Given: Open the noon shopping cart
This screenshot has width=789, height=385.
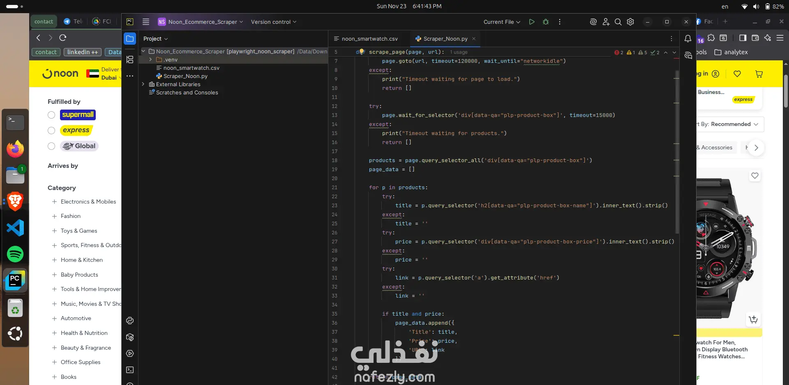Looking at the screenshot, I should click(759, 74).
